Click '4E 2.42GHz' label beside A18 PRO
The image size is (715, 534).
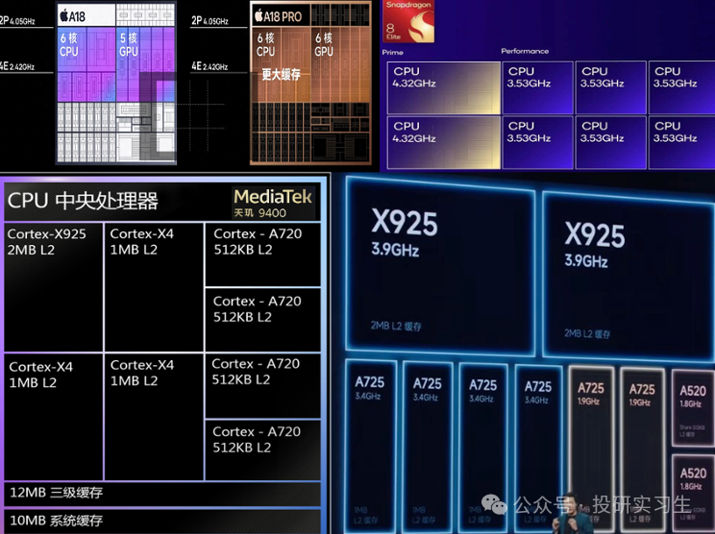click(x=210, y=66)
